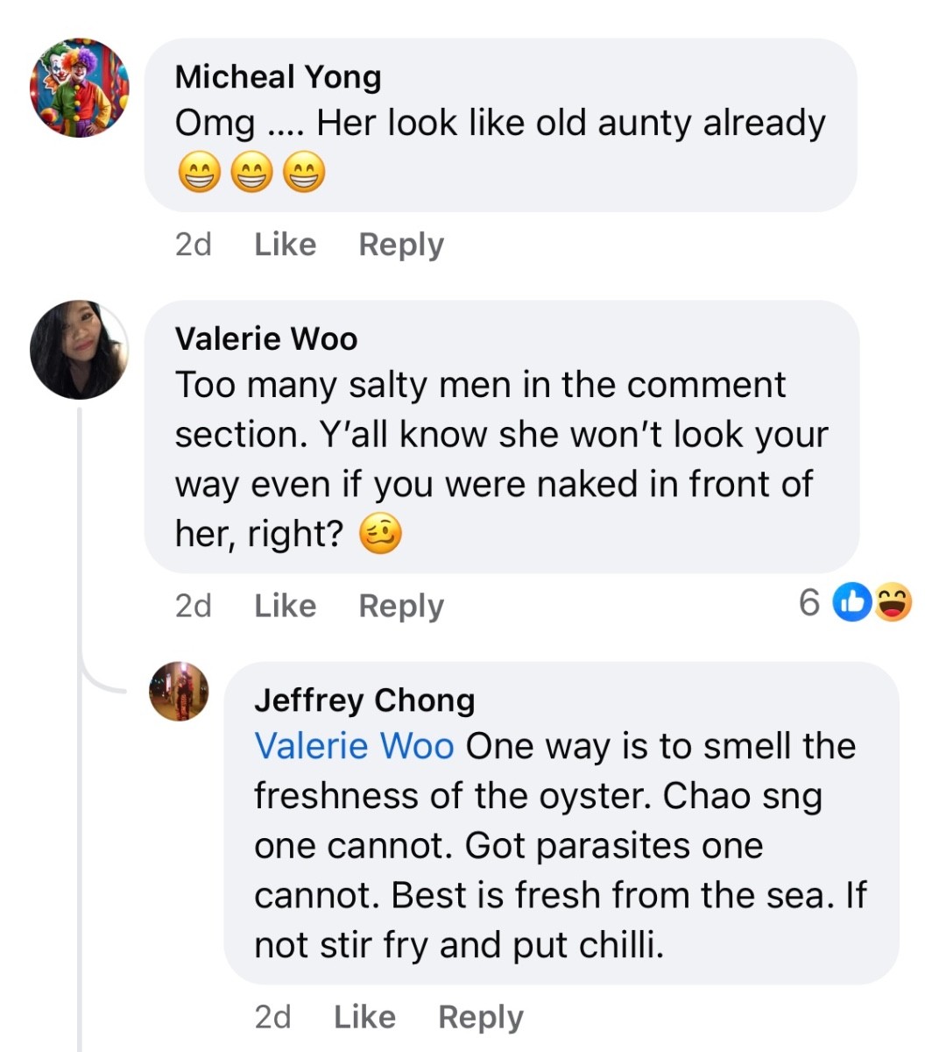The width and height of the screenshot is (932, 1052).
Task: Open Valerie Woo's profile picture
Action: [x=80, y=350]
